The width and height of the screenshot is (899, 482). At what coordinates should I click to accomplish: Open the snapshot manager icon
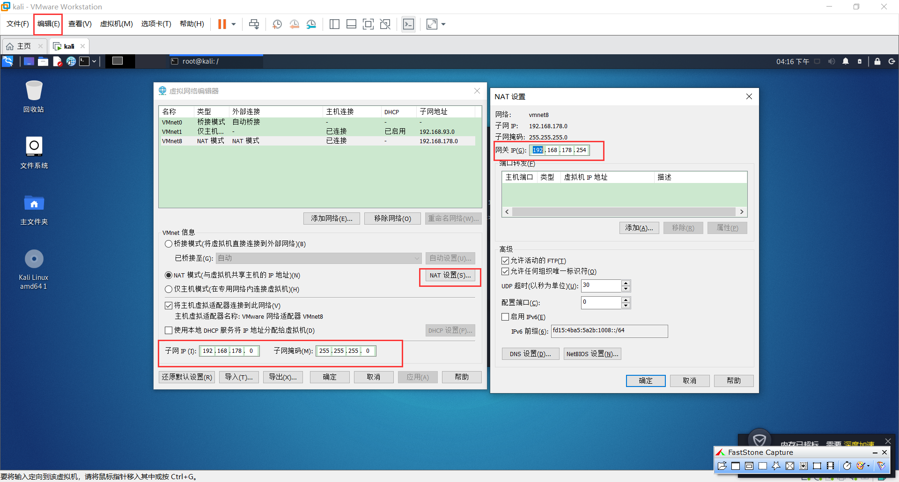[x=311, y=24]
